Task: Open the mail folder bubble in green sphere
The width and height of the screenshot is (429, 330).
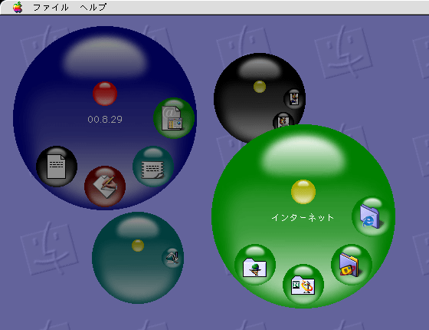Action: tap(352, 265)
